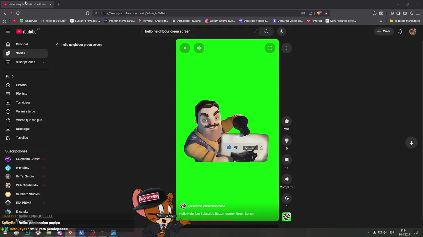Viewport: 423px width, 237px height.
Task: Open Tus clips
Action: [25, 138]
